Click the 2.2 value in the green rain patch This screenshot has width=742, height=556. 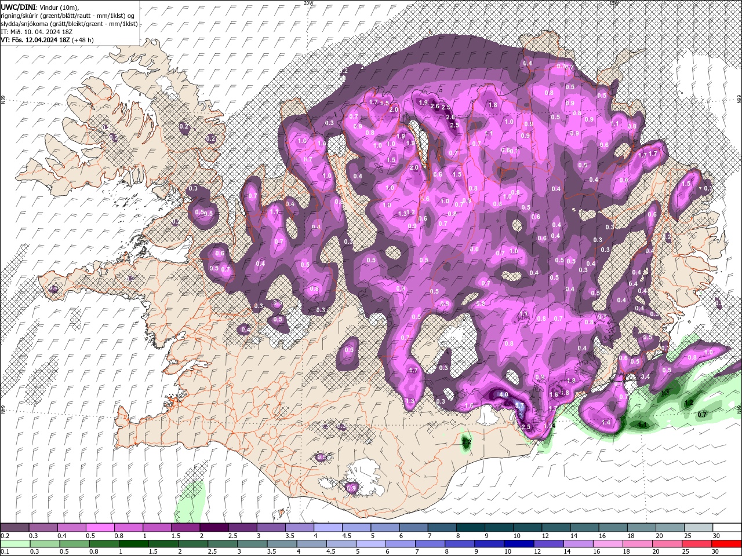pos(467,442)
